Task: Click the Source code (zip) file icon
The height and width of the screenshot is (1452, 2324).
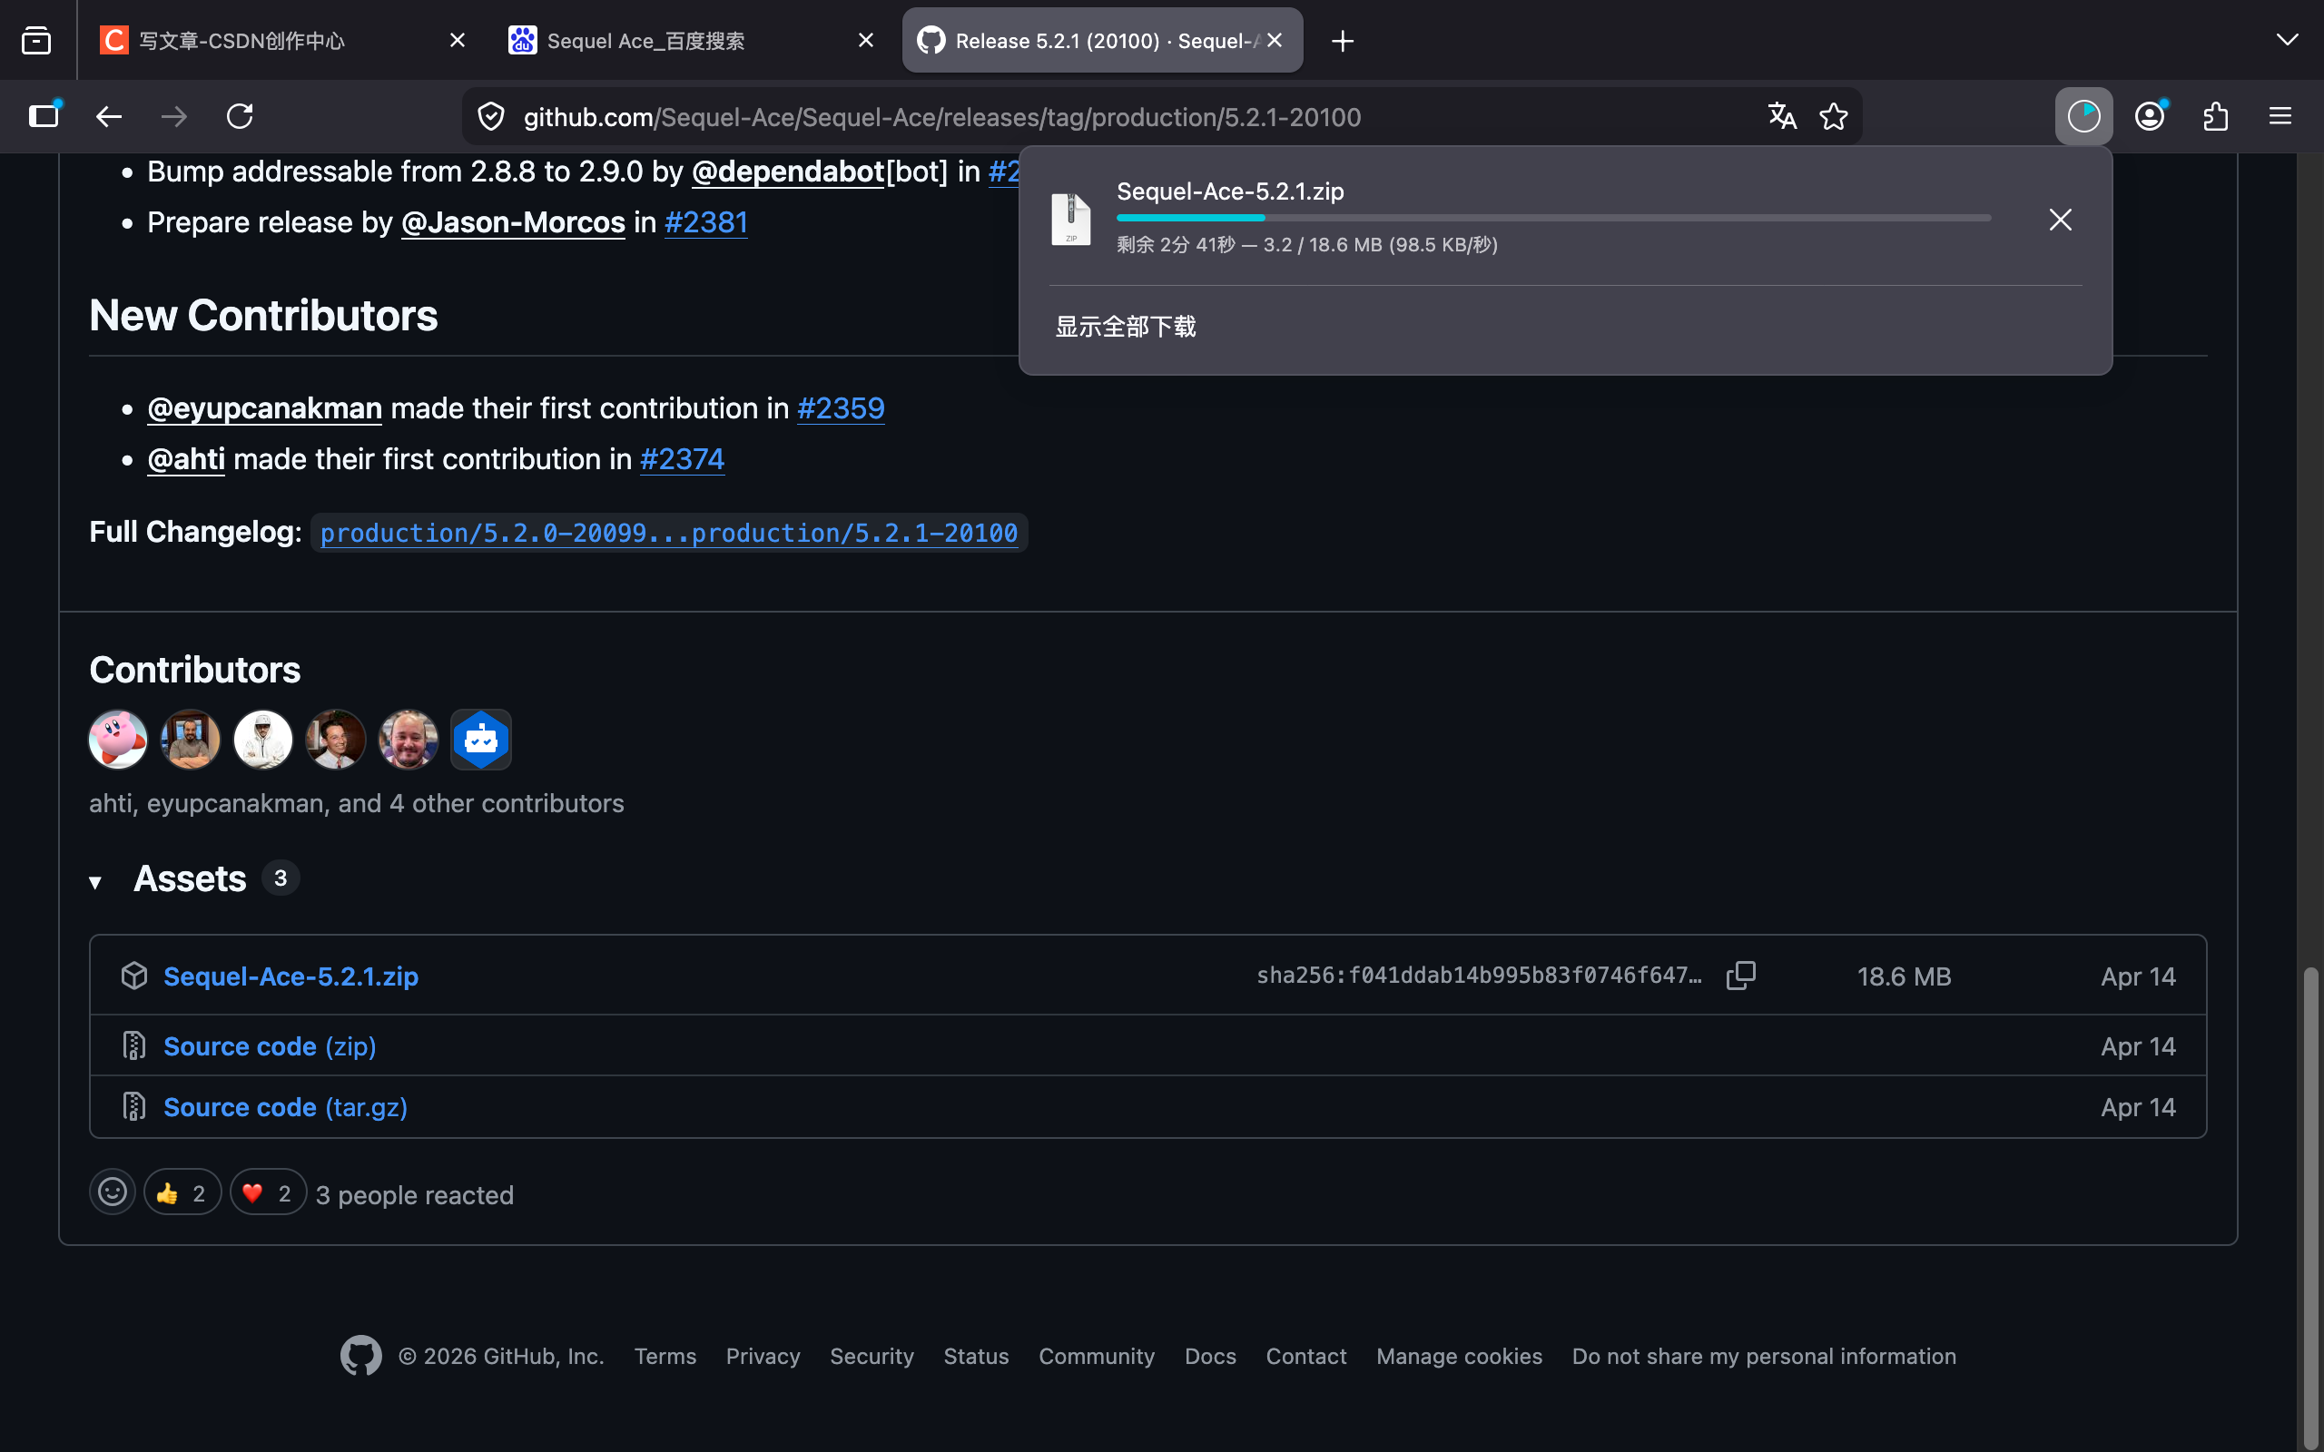Action: coord(134,1045)
